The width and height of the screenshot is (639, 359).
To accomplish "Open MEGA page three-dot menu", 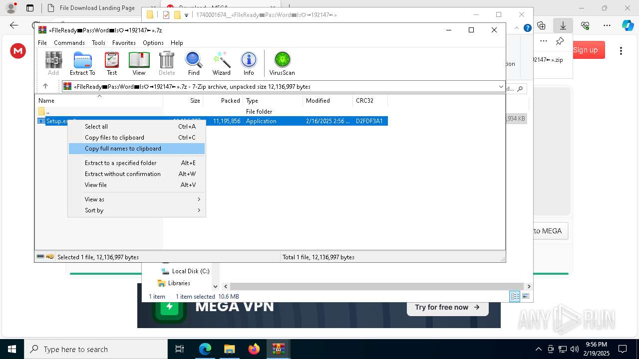I will pos(621,50).
